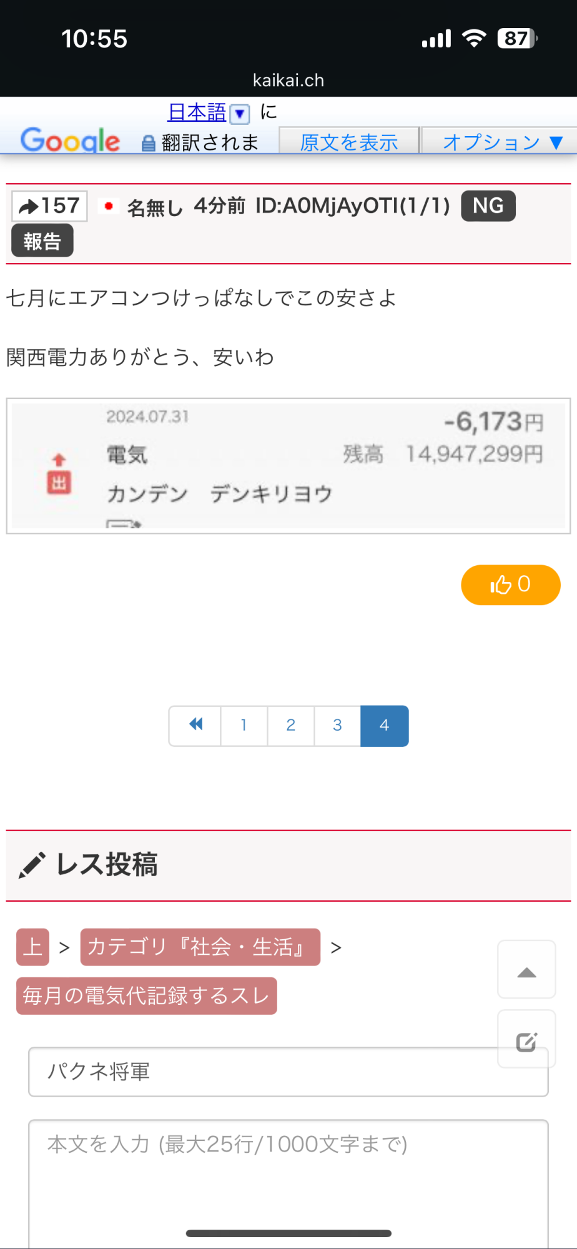This screenshot has height=1249, width=577.
Task: Open 毎月の電気代記録するスレ thread link
Action: 146,995
